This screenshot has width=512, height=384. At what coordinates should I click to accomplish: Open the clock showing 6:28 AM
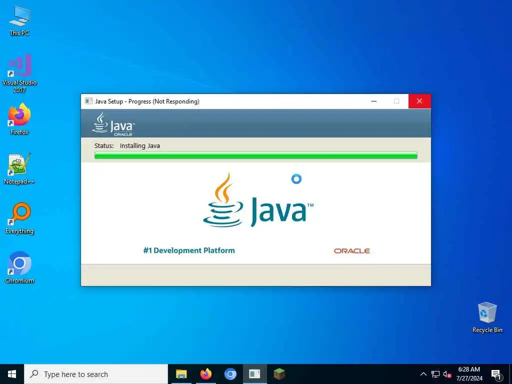coord(469,374)
